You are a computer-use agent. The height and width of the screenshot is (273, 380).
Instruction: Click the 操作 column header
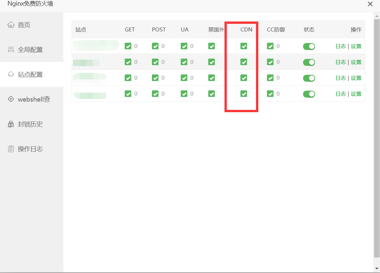[356, 29]
